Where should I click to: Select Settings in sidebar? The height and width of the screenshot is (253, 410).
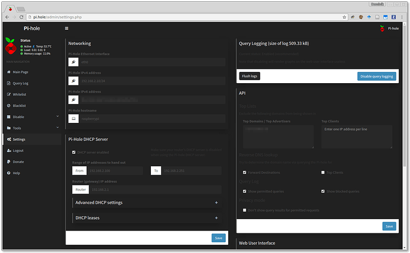point(19,140)
